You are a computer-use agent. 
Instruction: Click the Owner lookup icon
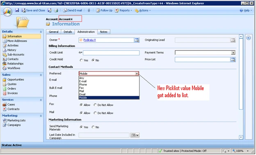tap(137, 40)
